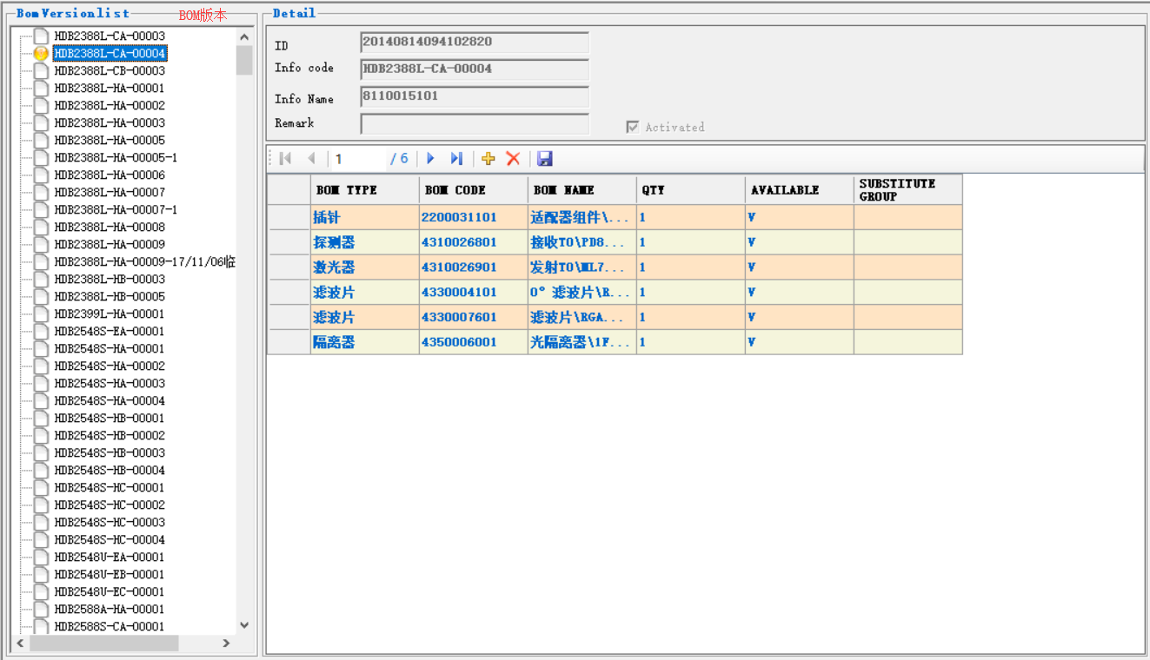
Task: Click the Remark input field
Action: (475, 124)
